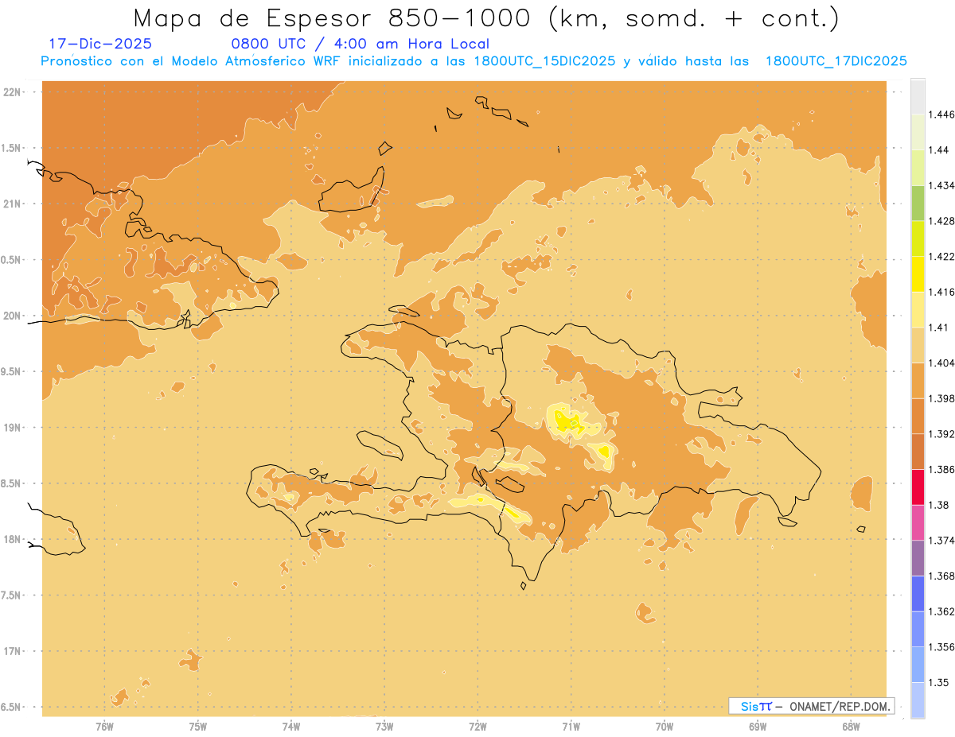Select the '7.5N' latitude tick label

12,595
